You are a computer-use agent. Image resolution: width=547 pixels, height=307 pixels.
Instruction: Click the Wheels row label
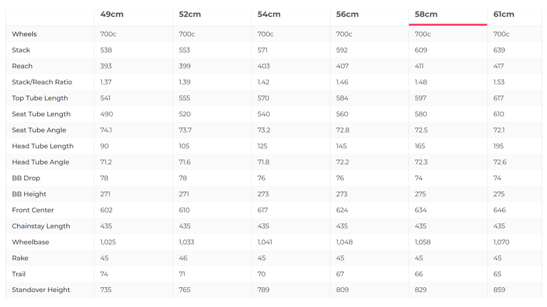(24, 34)
